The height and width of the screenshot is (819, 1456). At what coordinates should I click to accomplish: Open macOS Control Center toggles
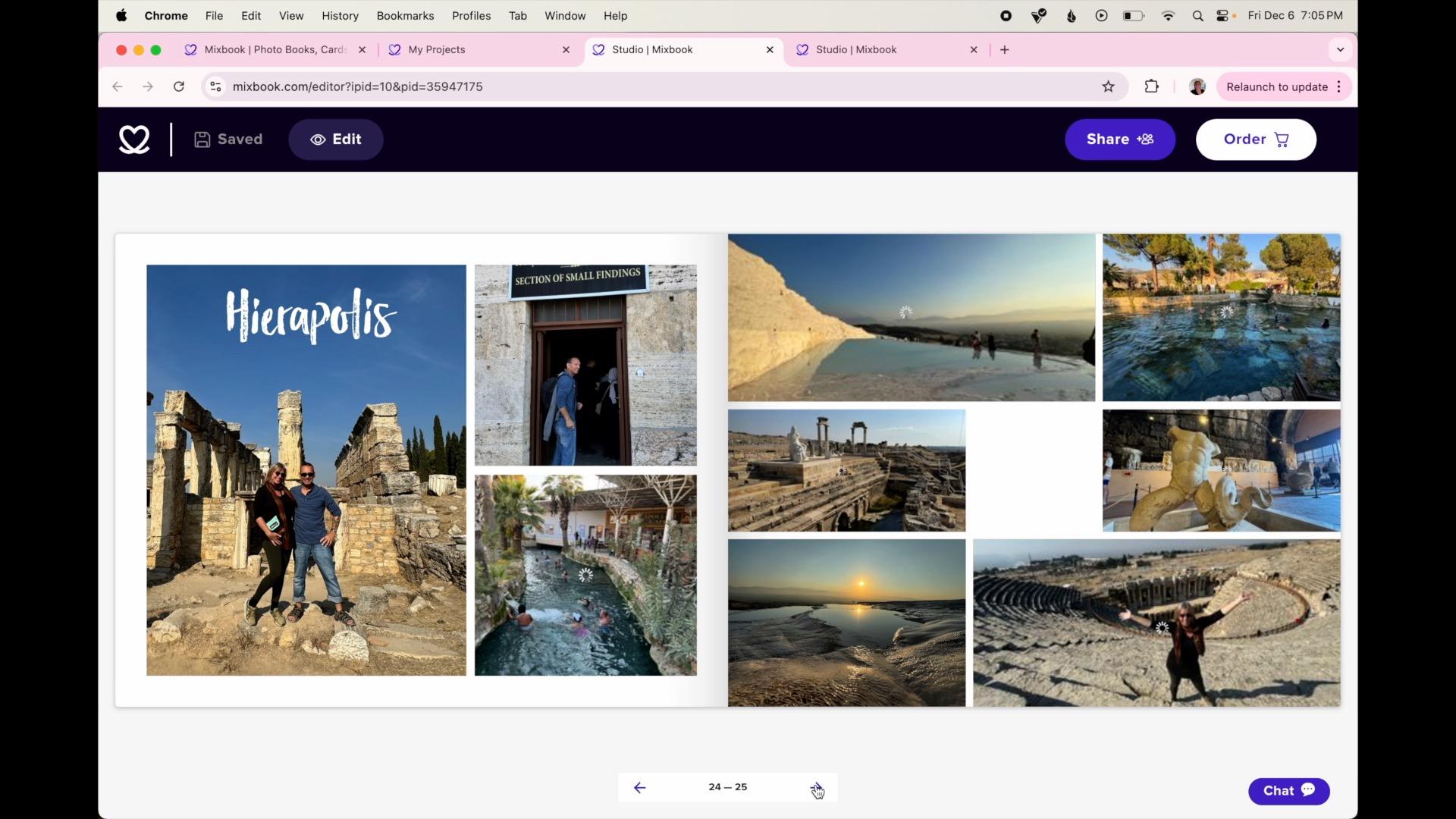point(1222,16)
